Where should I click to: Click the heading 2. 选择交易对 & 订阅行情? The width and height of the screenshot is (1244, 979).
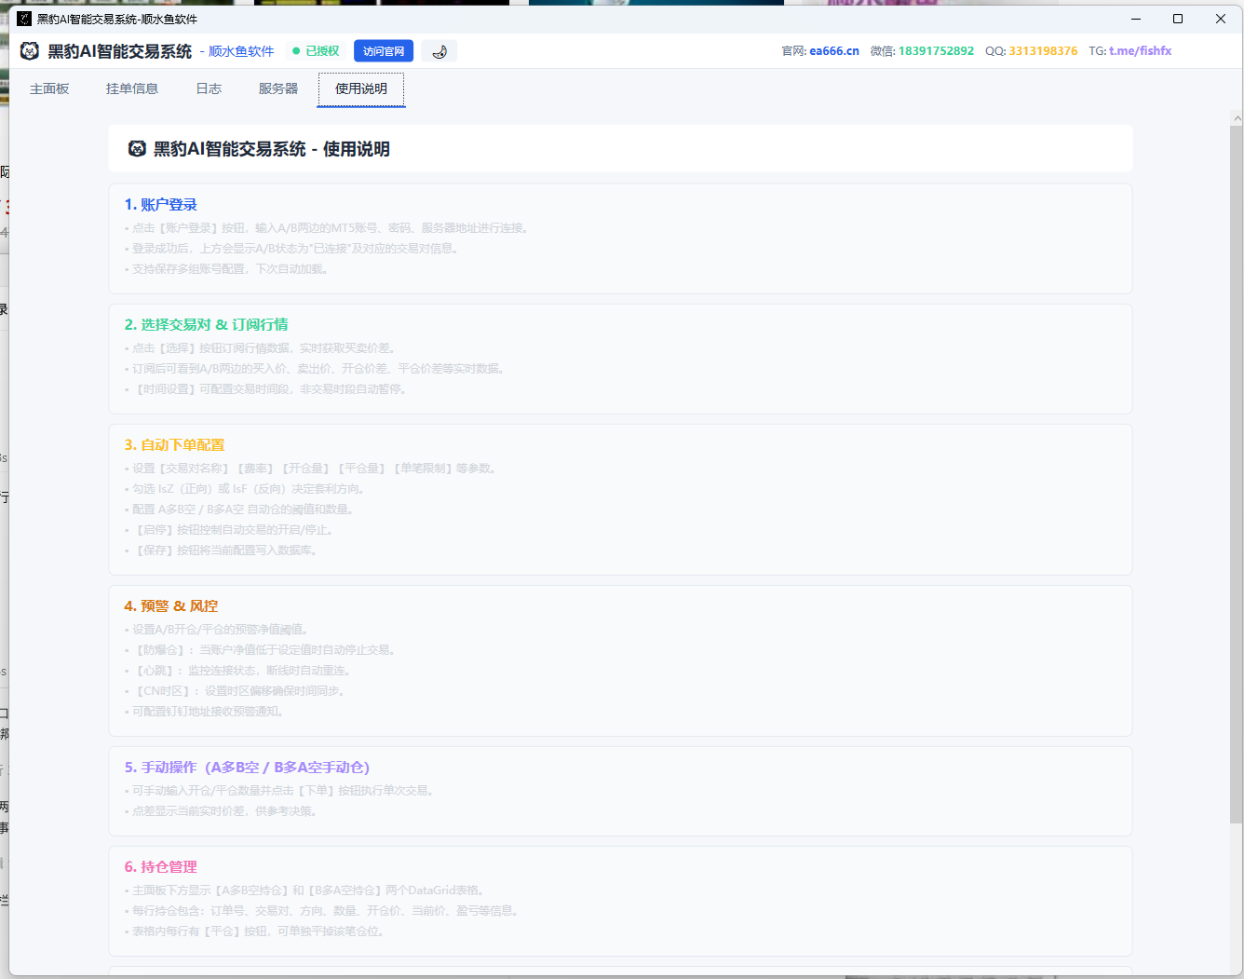206,325
